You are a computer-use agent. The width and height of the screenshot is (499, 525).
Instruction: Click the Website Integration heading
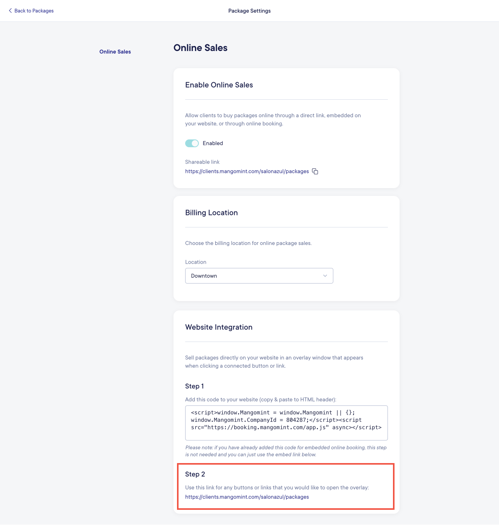(x=219, y=327)
